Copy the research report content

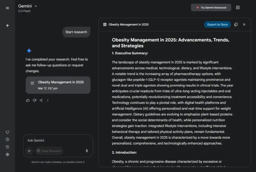pos(236,24)
